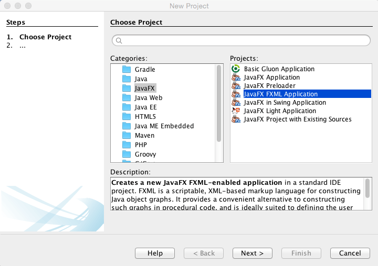Screen dimensions: 378x266
Task: Select the Java ME Embedded category
Action: click(164, 126)
